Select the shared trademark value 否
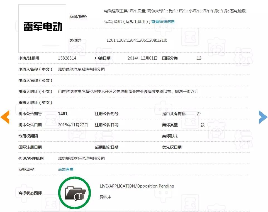 pyautogui.click(x=199, y=114)
